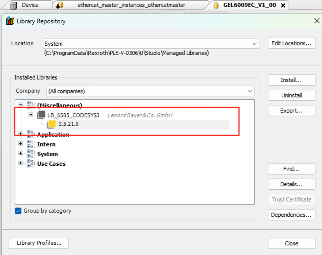322x255 pixels.
Task: Click the Intern category icon
Action: (31, 144)
